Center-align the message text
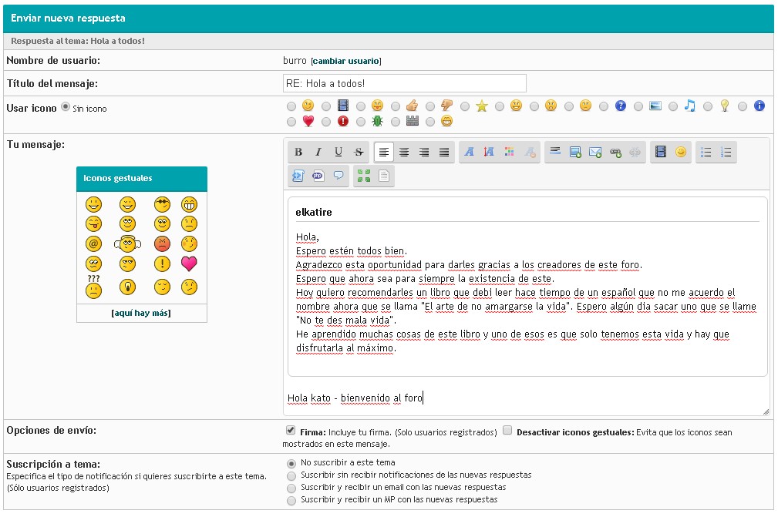This screenshot has width=778, height=517. (x=403, y=153)
